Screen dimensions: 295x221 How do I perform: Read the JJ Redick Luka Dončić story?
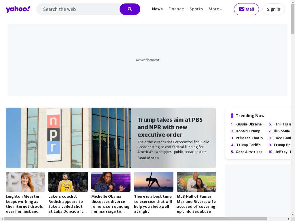[x=67, y=204]
